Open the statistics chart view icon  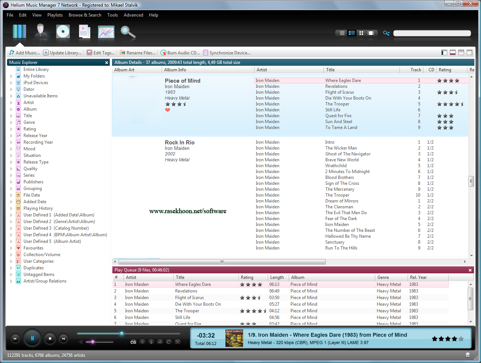[106, 32]
